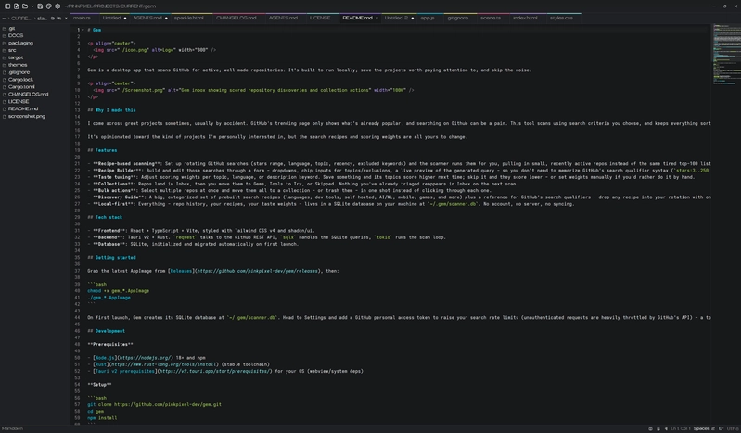
Task: Close the sidebar with its X icon
Action: tap(66, 18)
